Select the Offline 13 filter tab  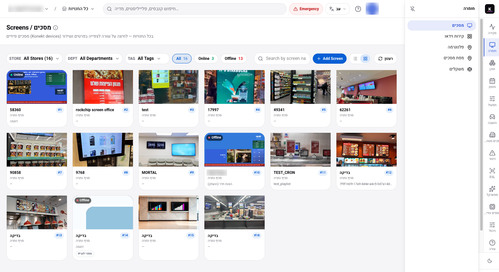(x=234, y=59)
